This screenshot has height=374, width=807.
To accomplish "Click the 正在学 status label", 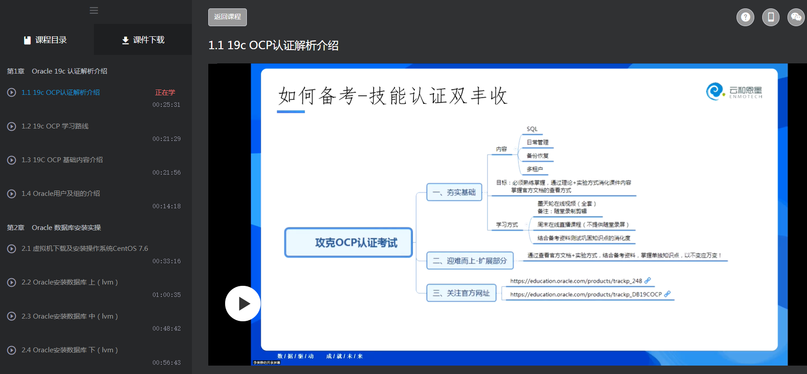I will pyautogui.click(x=165, y=93).
